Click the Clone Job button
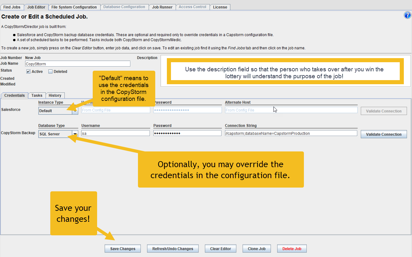Viewport: 412px width, 257px height. (257, 249)
